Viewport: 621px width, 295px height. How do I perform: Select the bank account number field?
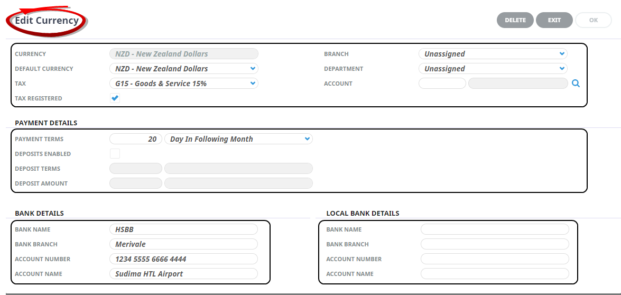(183, 259)
